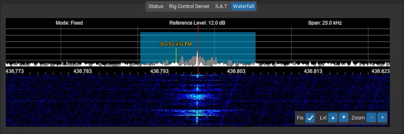Raise level with Lvl up arrow
404x134 pixels.
[x=333, y=118]
